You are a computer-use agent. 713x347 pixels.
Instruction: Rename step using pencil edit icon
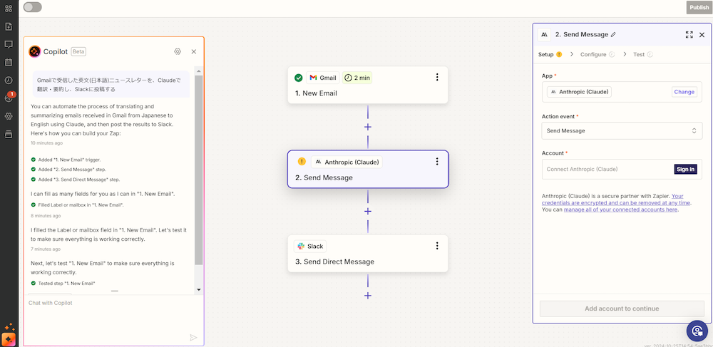click(613, 34)
